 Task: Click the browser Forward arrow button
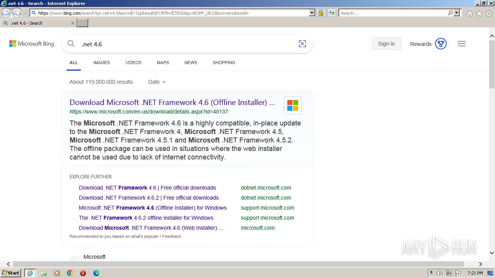[x=17, y=13]
